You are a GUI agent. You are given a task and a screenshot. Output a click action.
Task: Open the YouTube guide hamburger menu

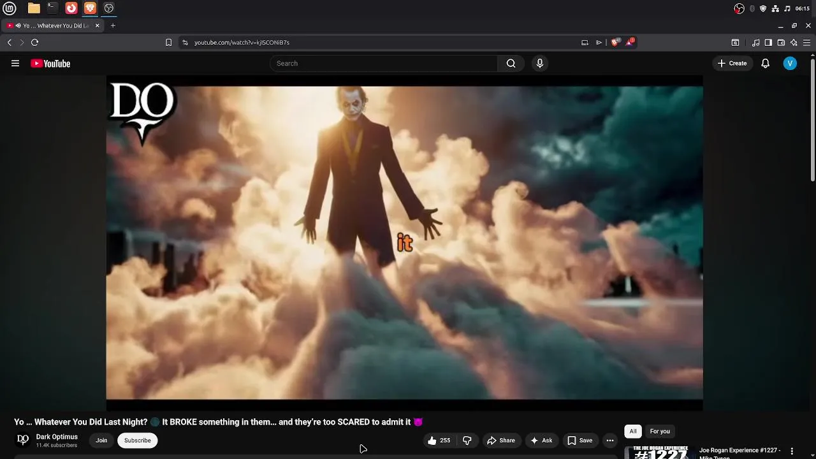(15, 63)
